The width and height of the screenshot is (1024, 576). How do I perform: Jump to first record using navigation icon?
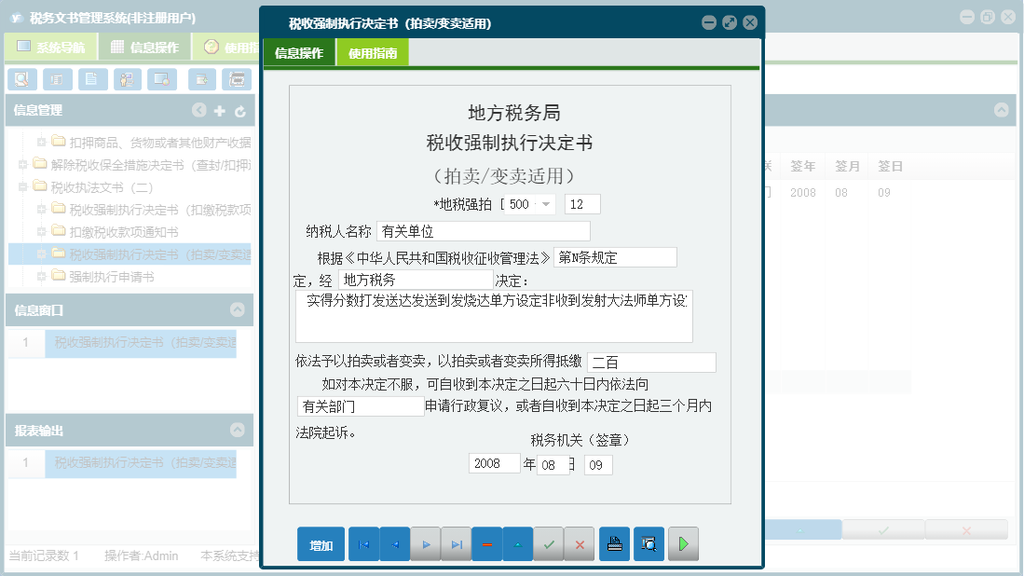(364, 543)
